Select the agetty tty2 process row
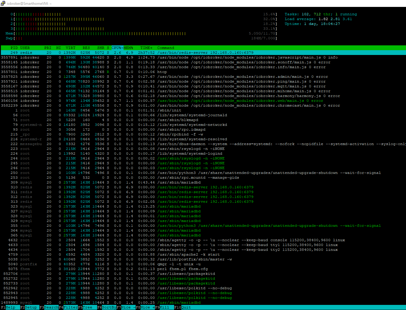This screenshot has height=310, width=406. pyautogui.click(x=203, y=250)
